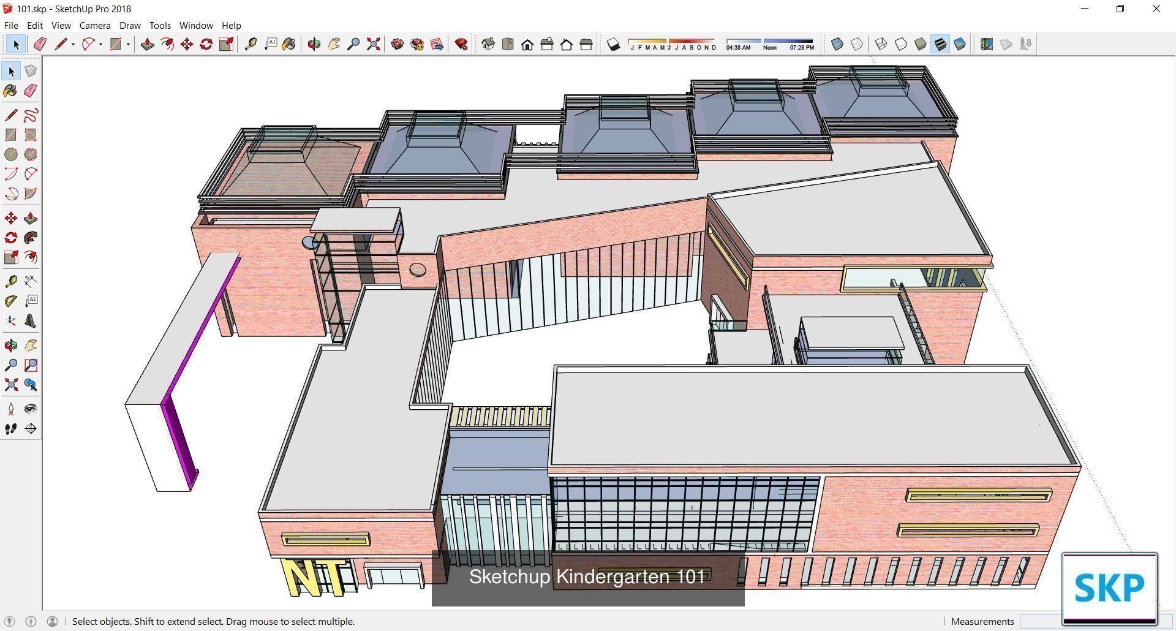Open the View menu
The width and height of the screenshot is (1176, 631).
(x=61, y=25)
